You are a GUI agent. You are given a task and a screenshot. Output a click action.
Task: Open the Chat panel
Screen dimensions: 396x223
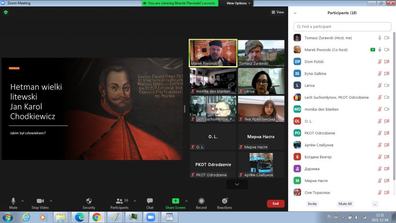coord(150,201)
